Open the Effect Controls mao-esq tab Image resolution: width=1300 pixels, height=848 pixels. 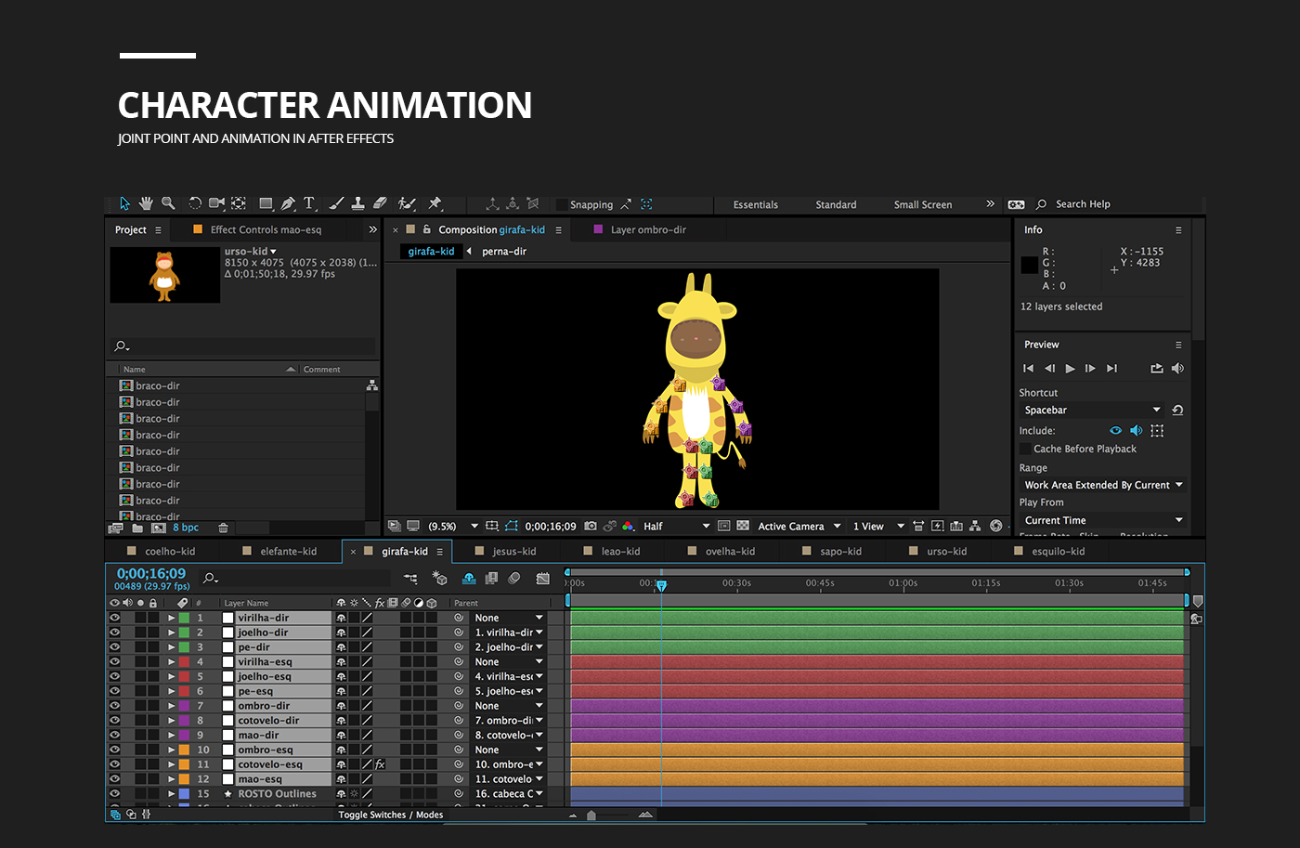(266, 229)
